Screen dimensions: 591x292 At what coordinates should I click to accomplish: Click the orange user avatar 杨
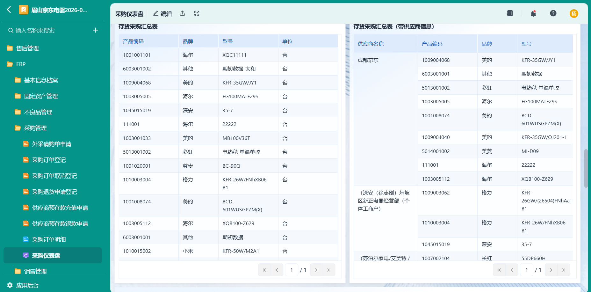574,13
